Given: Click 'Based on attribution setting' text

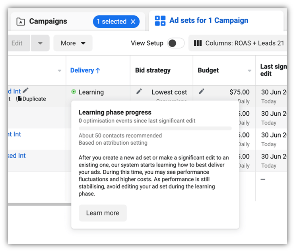Looking at the screenshot, I should click(x=113, y=143).
